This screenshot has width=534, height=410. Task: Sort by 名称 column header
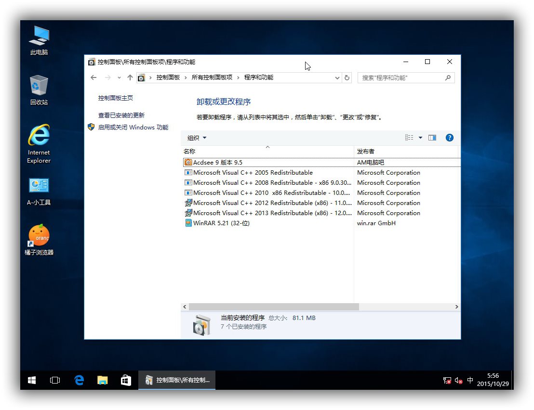pos(267,151)
